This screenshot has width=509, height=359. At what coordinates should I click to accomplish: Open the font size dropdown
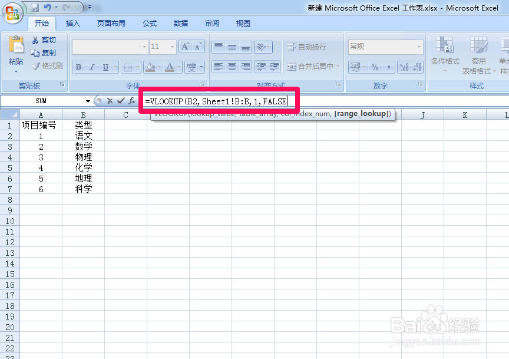(172, 47)
